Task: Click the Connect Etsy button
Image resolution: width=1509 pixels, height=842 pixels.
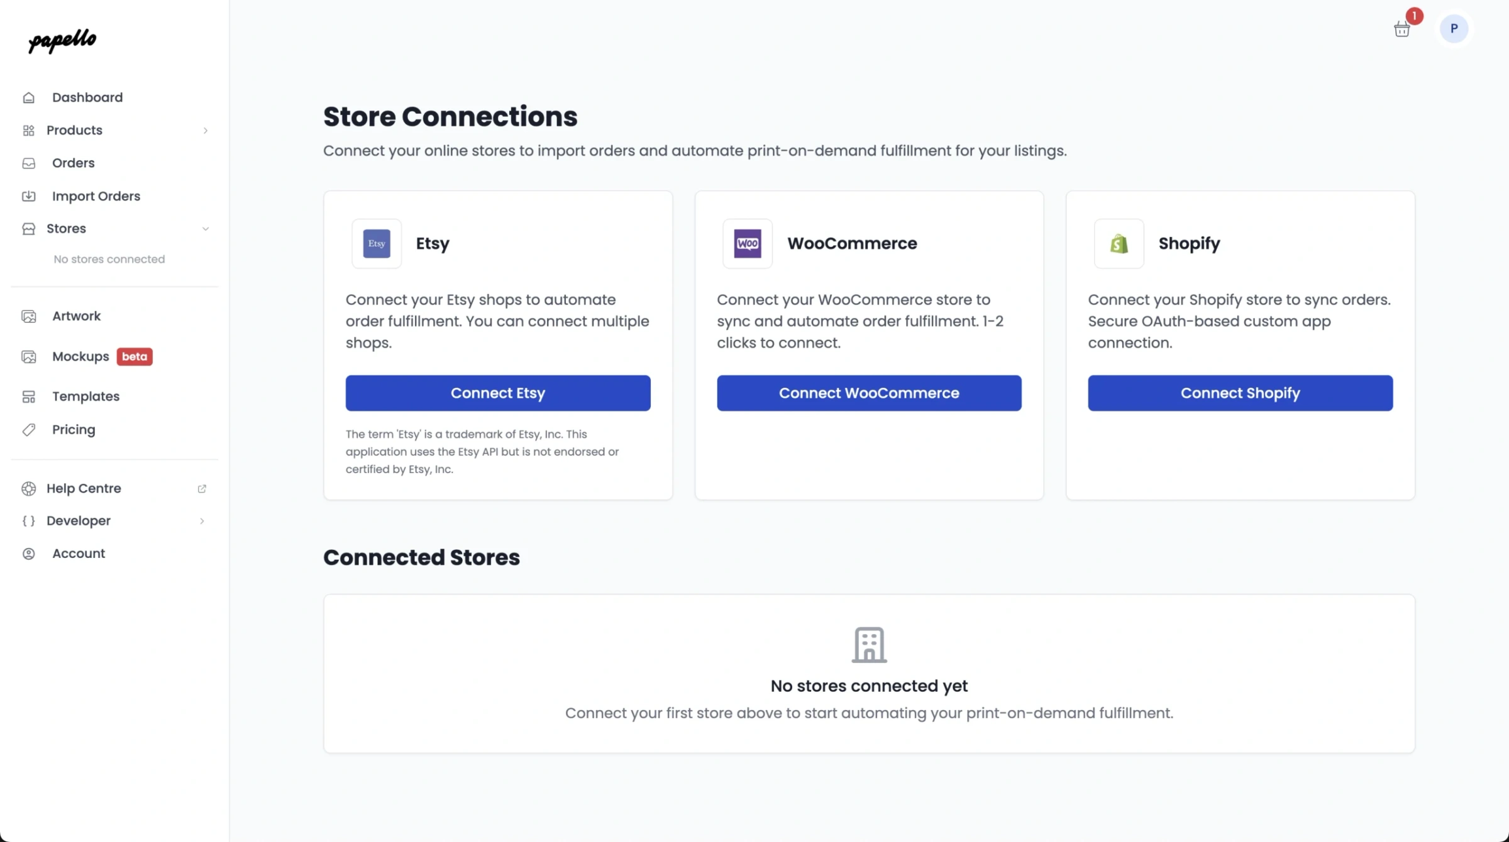Action: [497, 393]
